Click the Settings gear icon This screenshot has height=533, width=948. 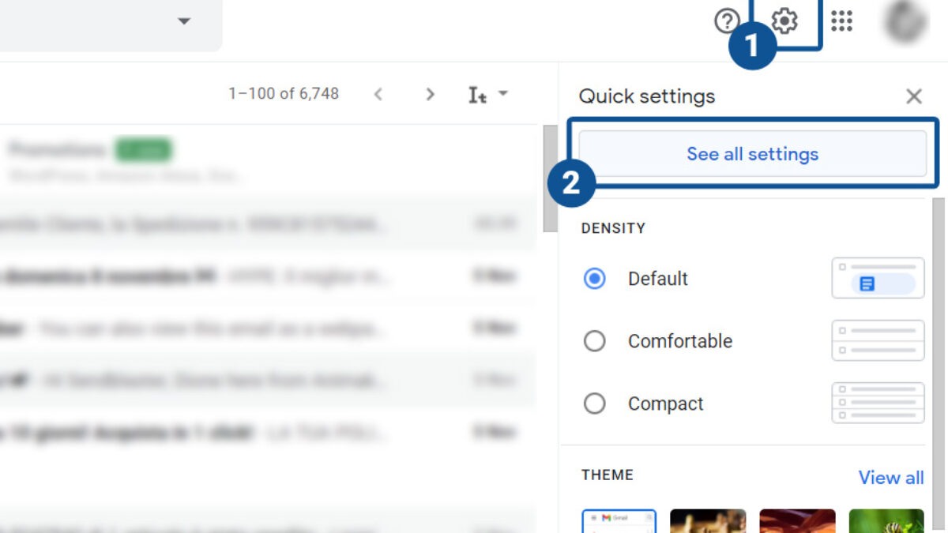[784, 21]
